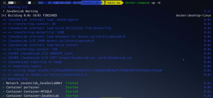Select the 'load .dockerignore' build step line
Image resolution: width=213 pixels, height=98 pixels.
pos(40,20)
